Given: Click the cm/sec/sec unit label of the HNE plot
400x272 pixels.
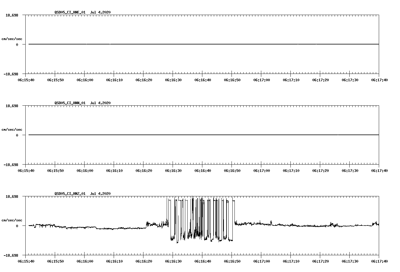Looking at the screenshot, I should (x=12, y=39).
